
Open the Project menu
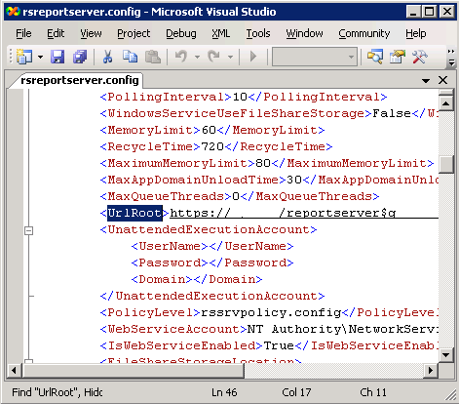134,33
